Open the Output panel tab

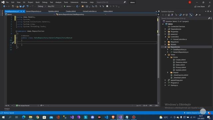7,109
